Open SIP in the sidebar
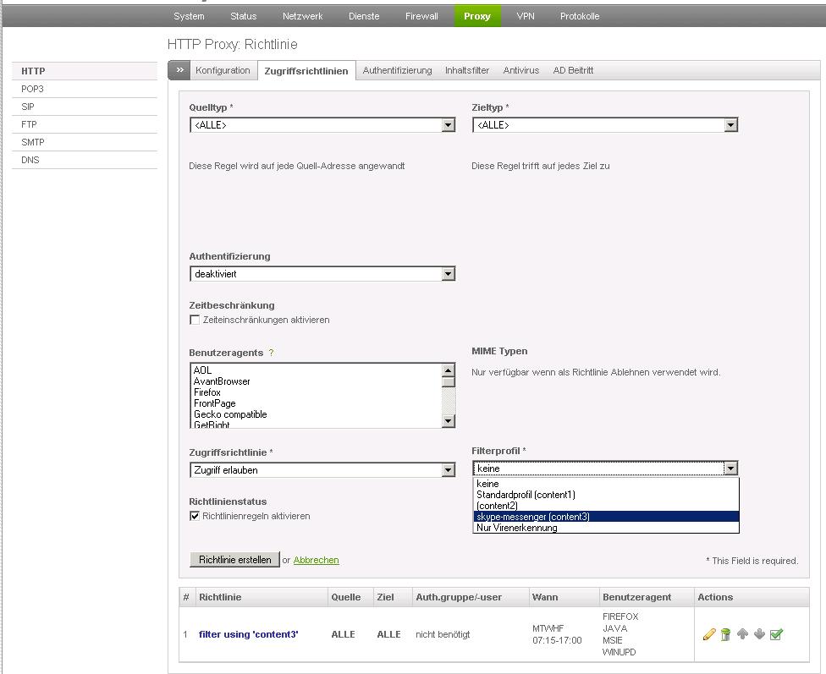 85,107
